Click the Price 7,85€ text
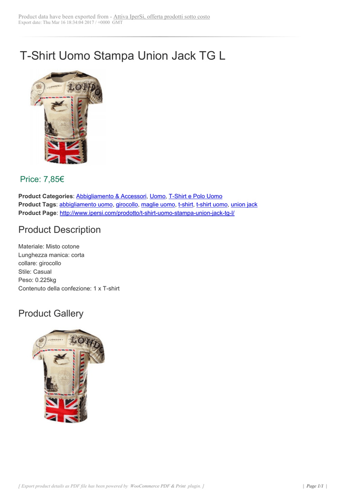Screen dimensions: 352x498 [42, 179]
